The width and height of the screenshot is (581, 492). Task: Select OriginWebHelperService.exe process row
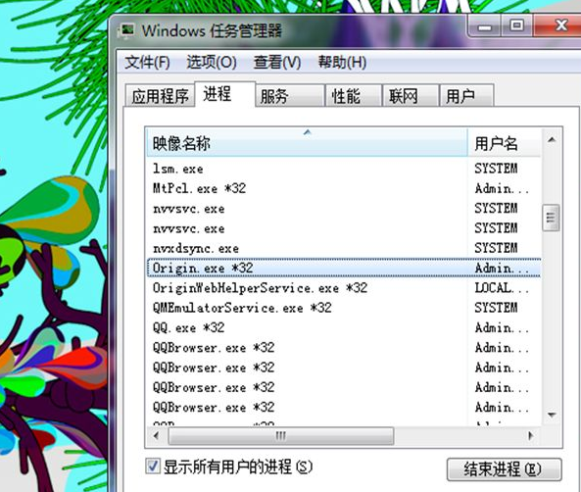point(344,288)
